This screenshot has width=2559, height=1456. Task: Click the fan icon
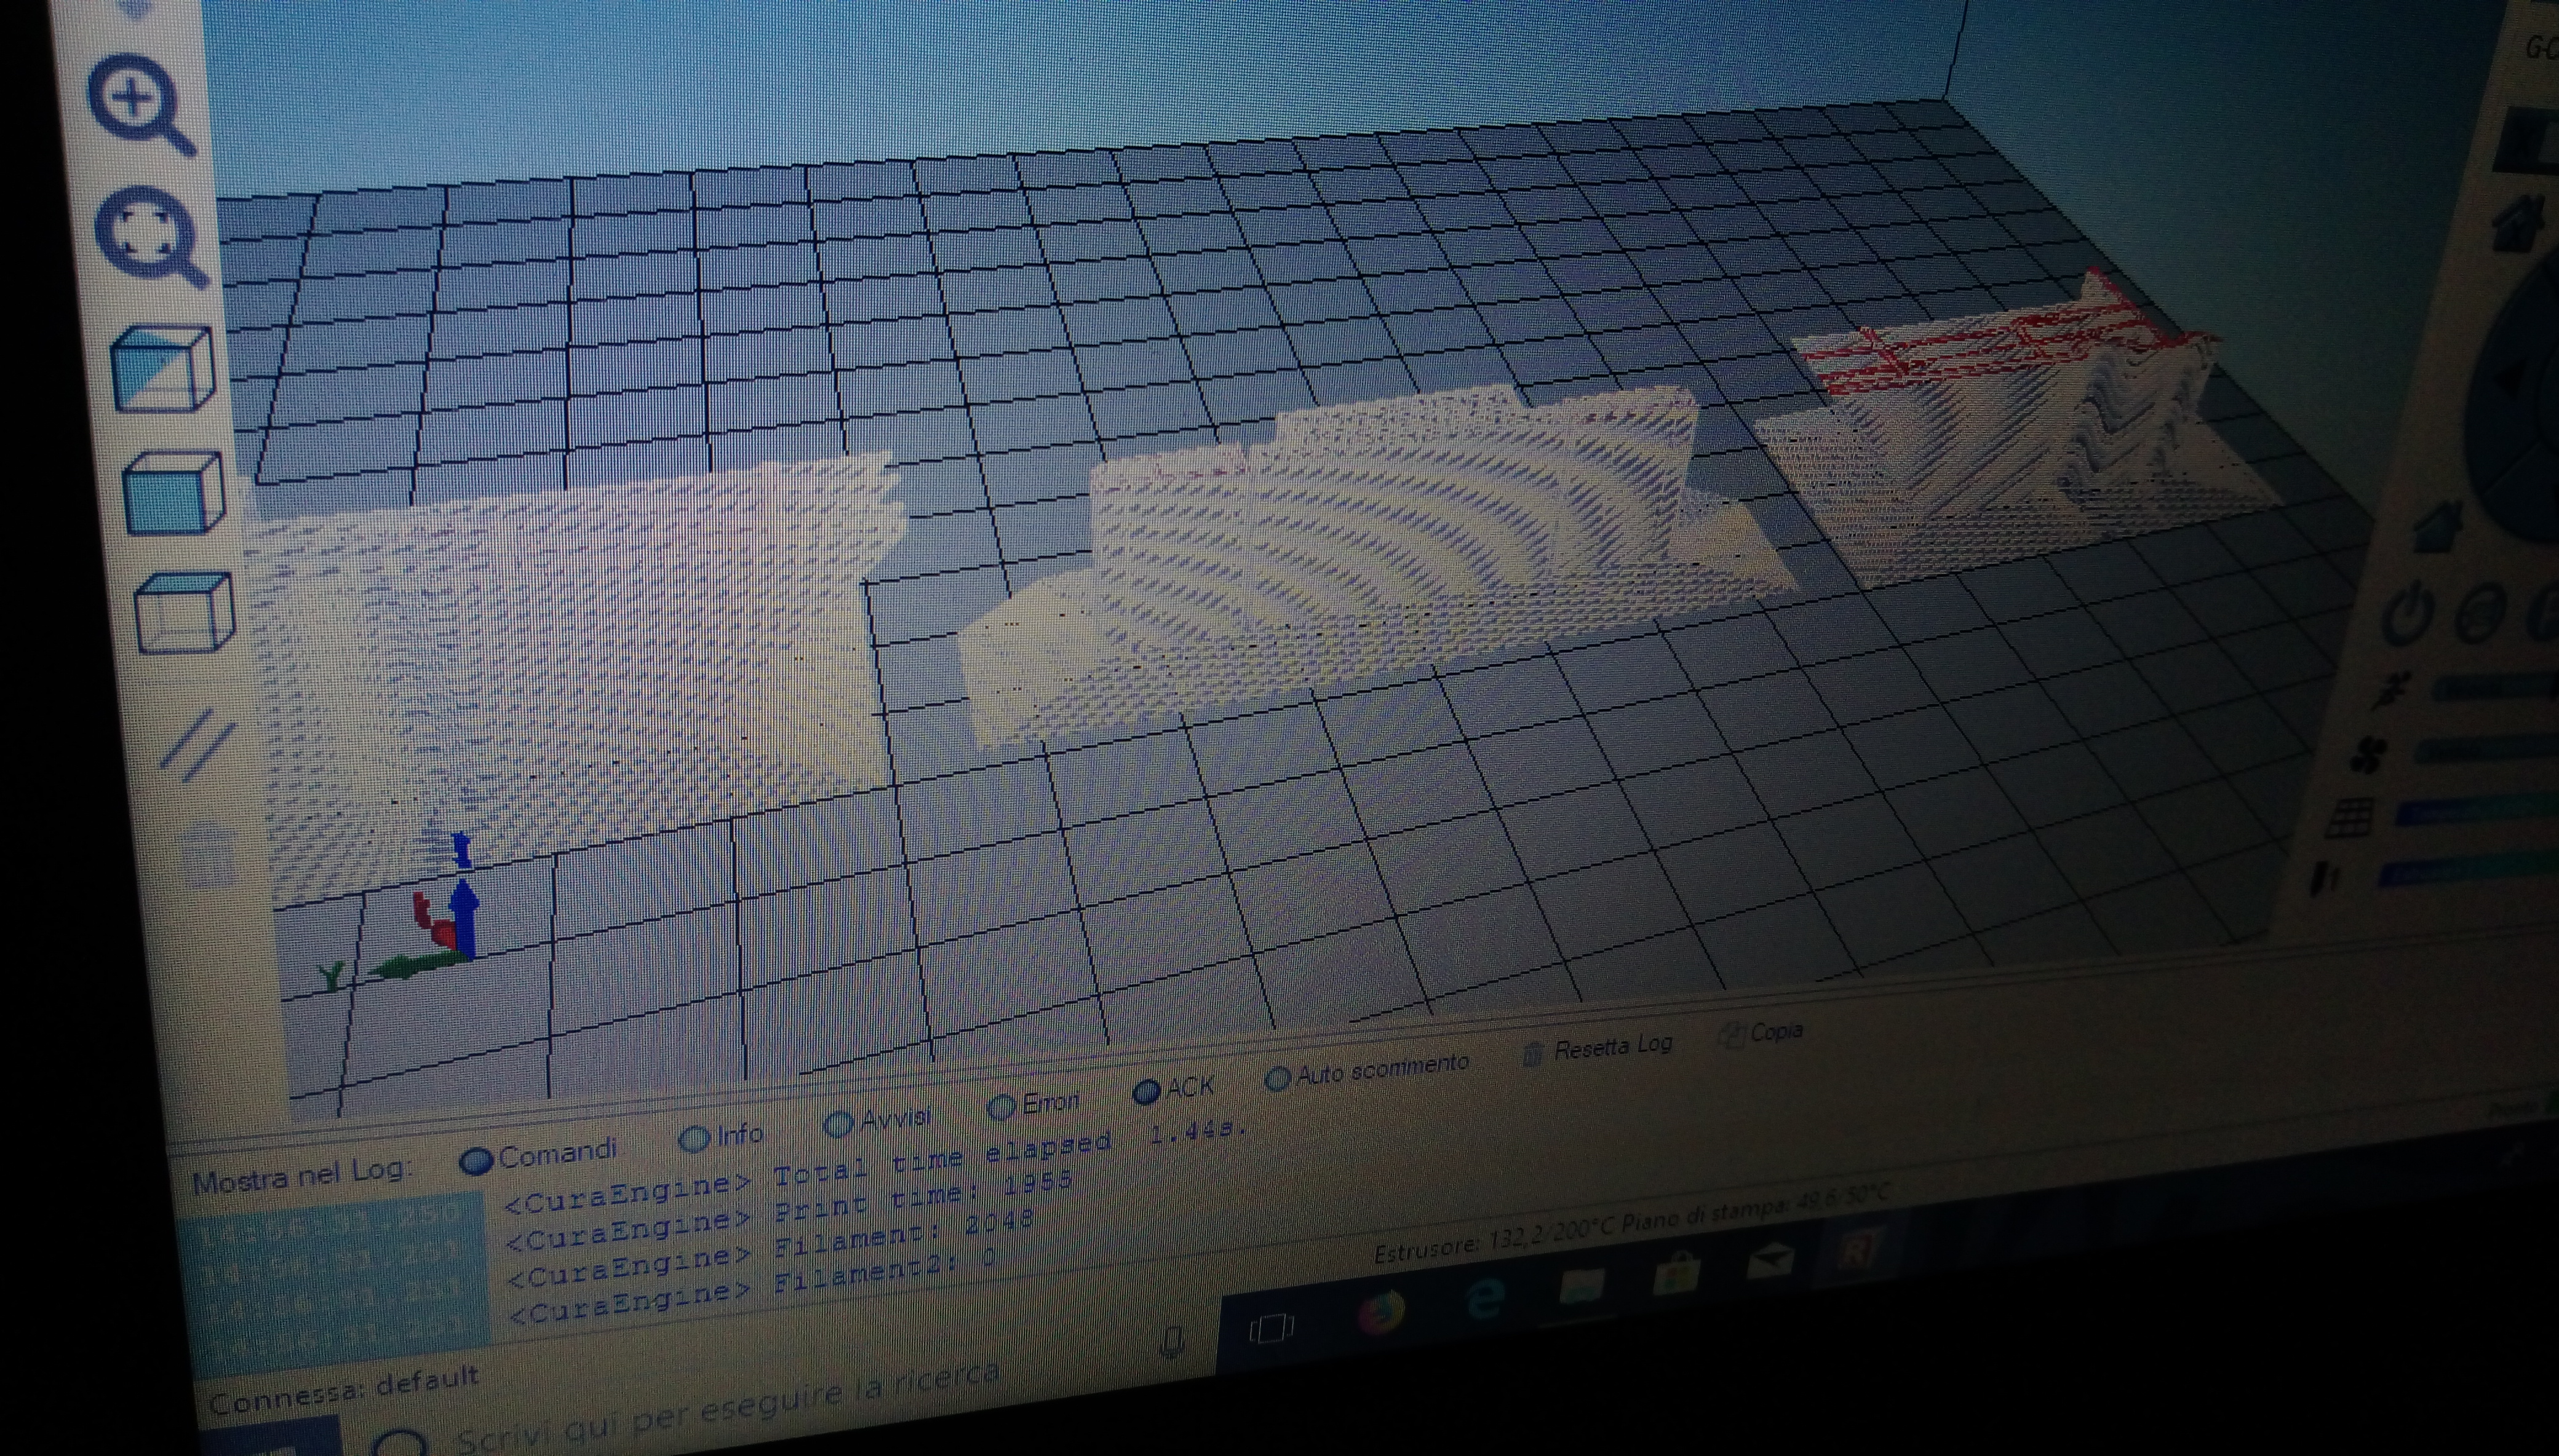coord(2369,755)
